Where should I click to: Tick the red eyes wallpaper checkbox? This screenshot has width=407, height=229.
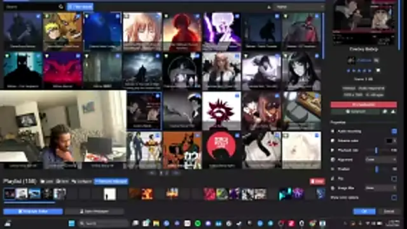coord(78,56)
